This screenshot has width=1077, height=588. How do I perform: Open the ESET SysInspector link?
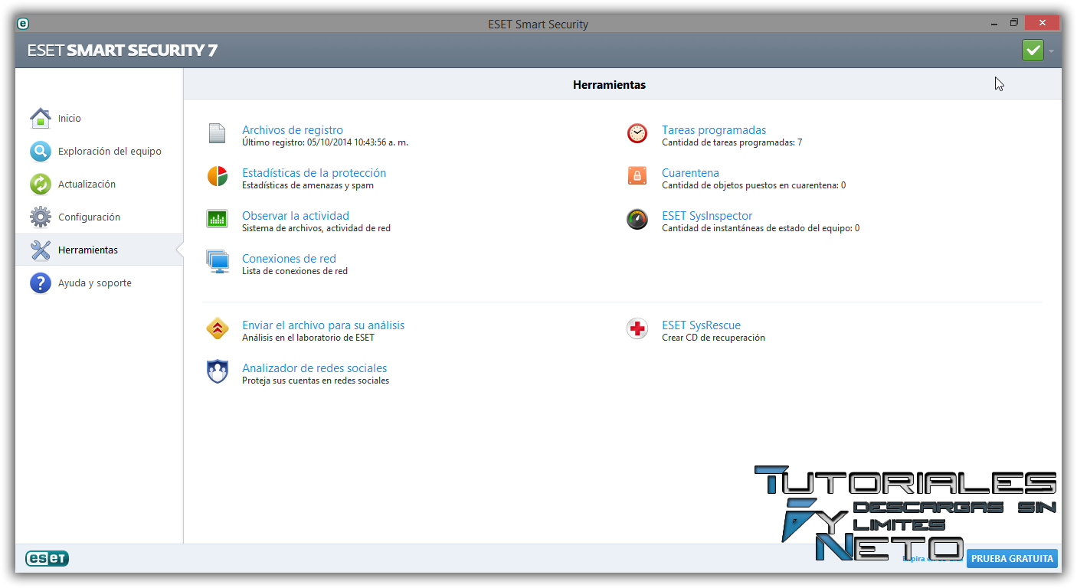[707, 216]
